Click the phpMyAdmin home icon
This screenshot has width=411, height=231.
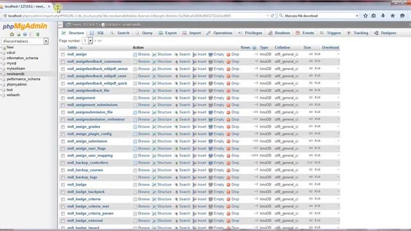tap(12, 34)
